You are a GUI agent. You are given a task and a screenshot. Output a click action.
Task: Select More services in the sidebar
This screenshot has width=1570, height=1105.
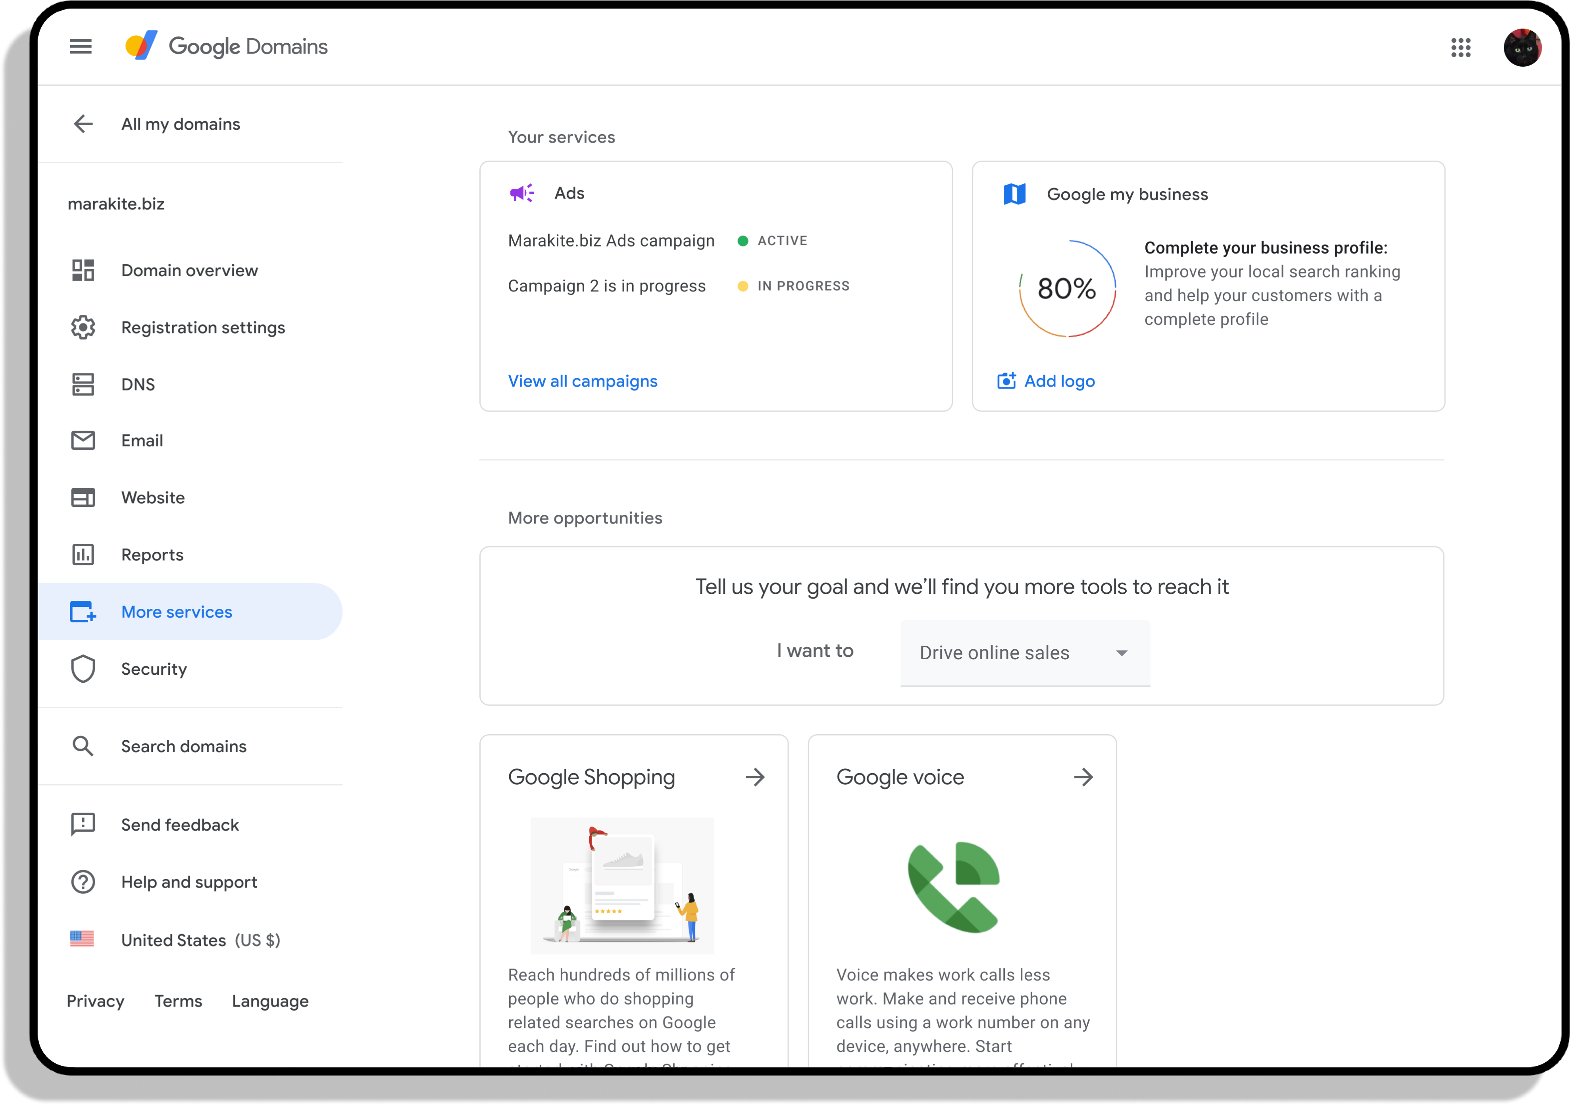(190, 612)
